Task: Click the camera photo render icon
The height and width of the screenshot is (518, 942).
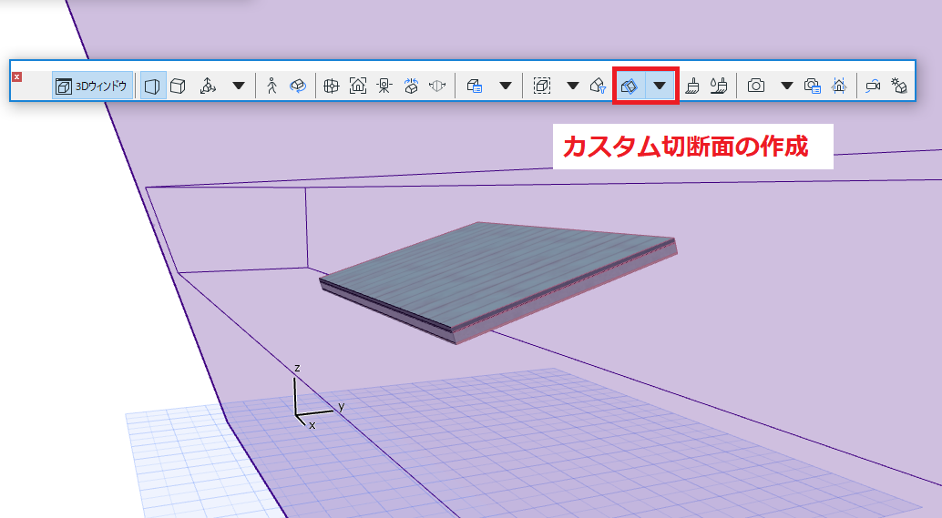Action: (x=756, y=86)
